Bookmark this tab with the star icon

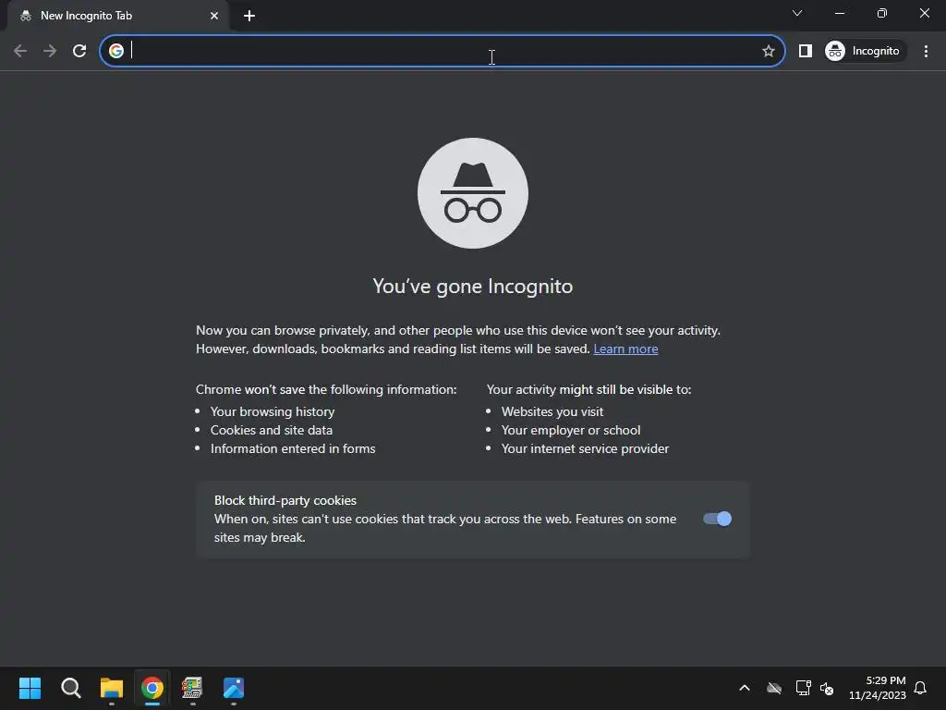pyautogui.click(x=768, y=51)
